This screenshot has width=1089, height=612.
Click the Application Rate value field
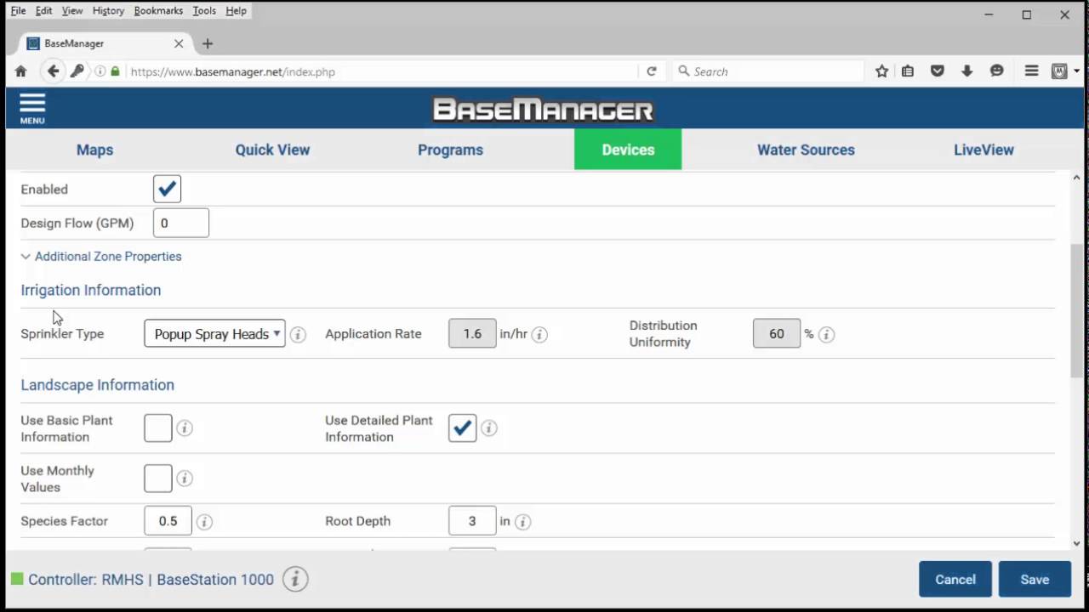[x=472, y=333]
